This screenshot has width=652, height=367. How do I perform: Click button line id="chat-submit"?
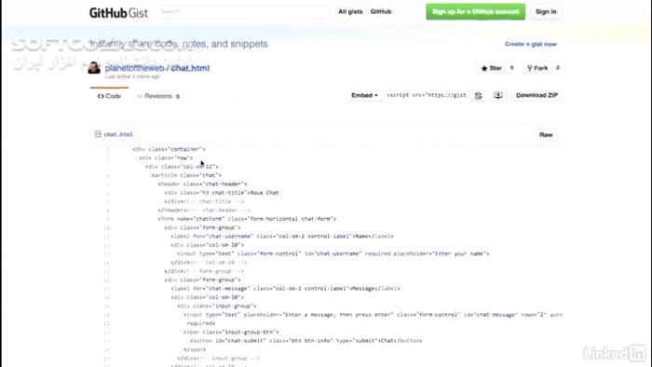tap(306, 340)
